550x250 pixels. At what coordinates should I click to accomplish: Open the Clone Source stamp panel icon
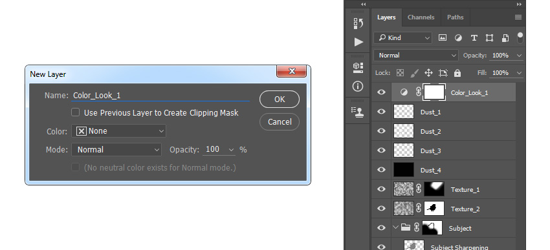pos(358,112)
